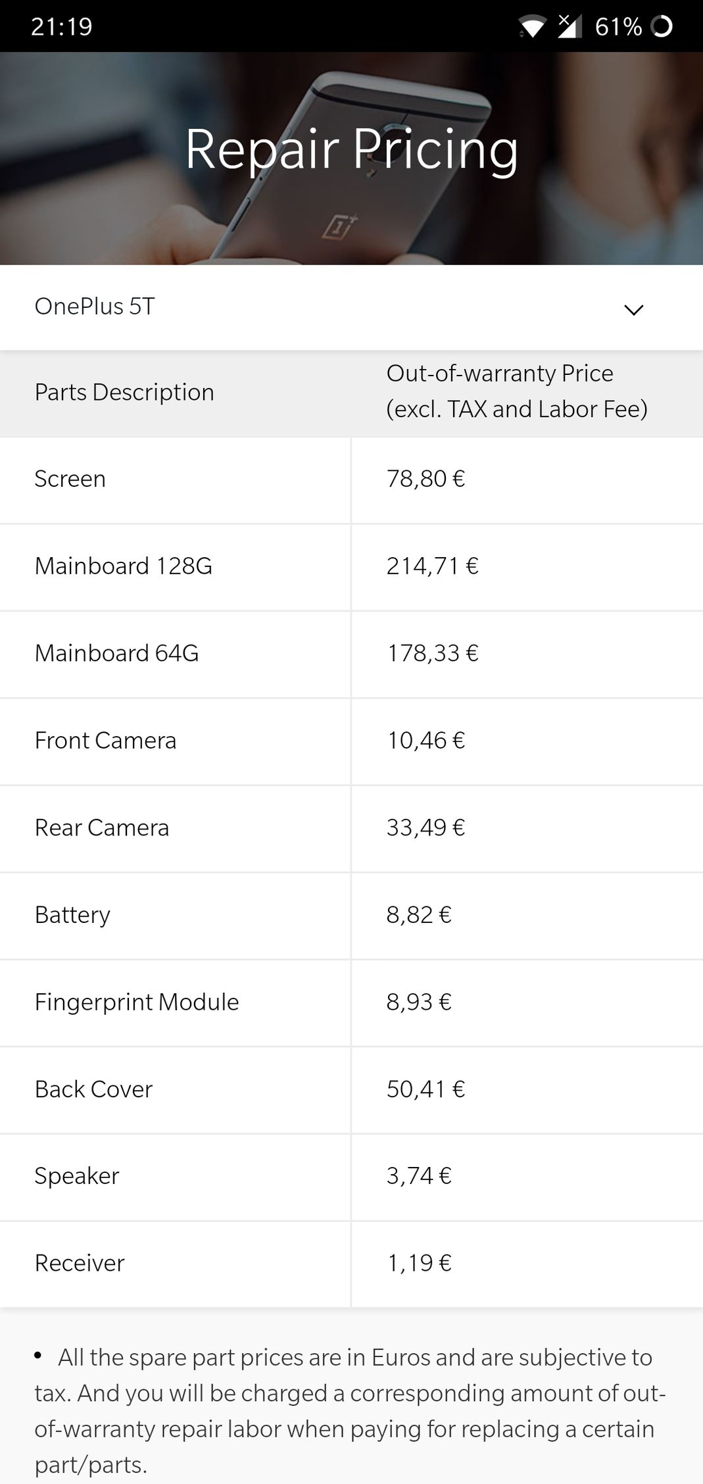Select the Mainboard 64G row

click(351, 654)
